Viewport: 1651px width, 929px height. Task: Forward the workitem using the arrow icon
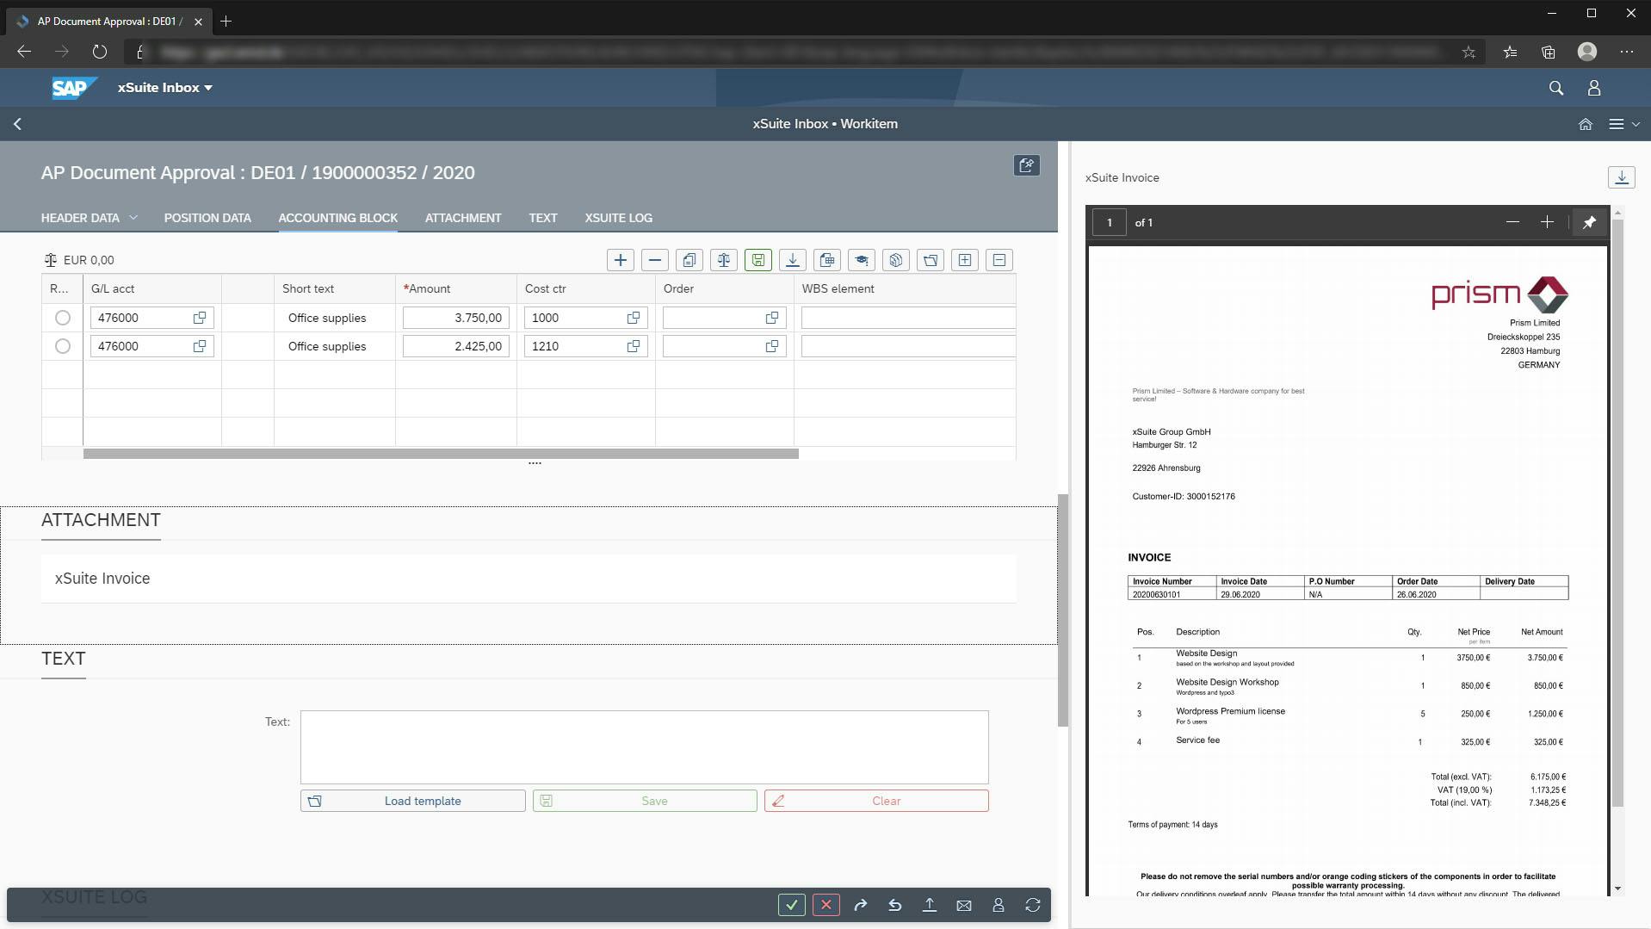point(860,904)
